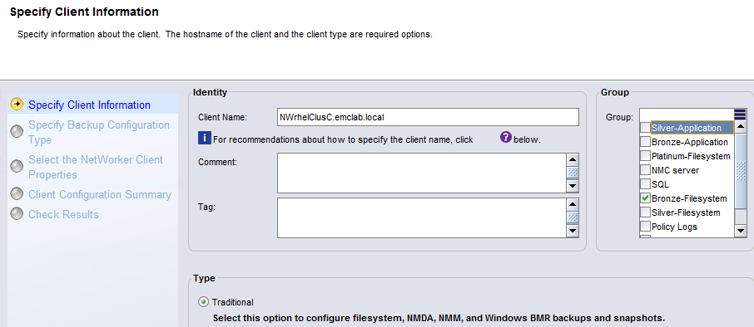This screenshot has width=754, height=327.
Task: Go to Select the NetWorker Client Properties step
Action: (x=96, y=167)
